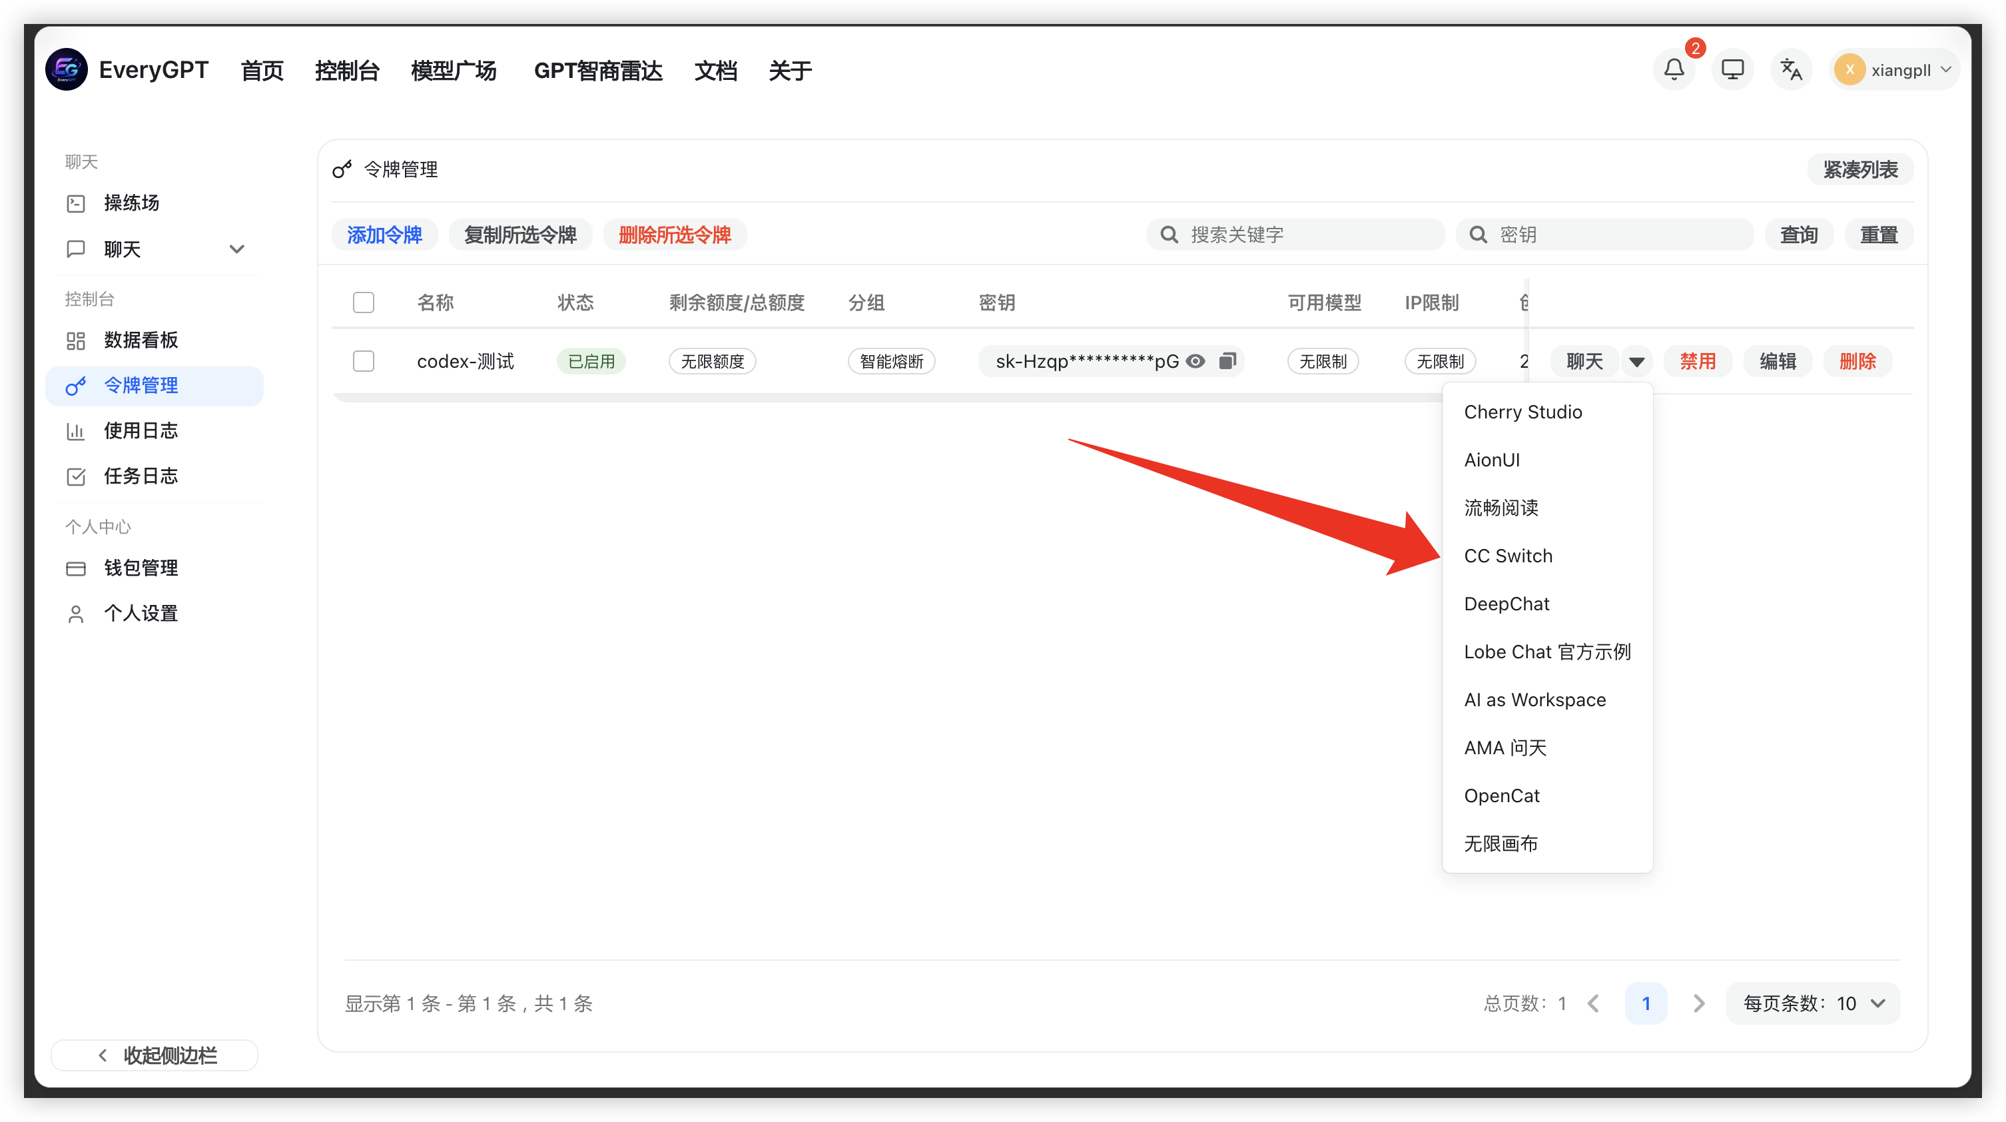This screenshot has width=2006, height=1122.
Task: Go to the previous page arrow
Action: tap(1593, 1003)
